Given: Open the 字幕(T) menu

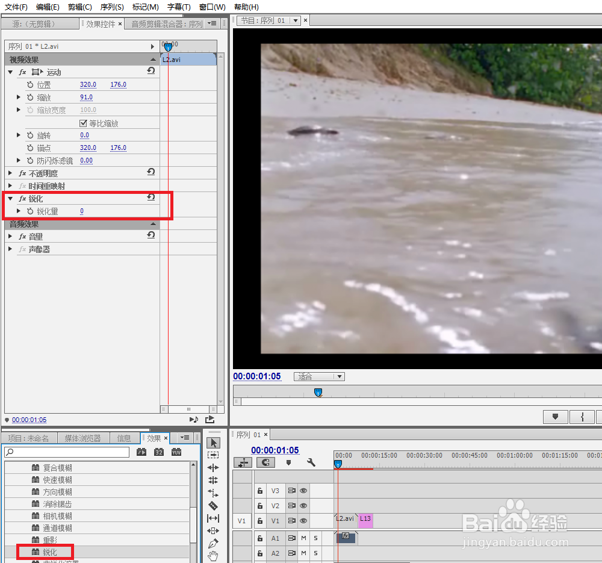Looking at the screenshot, I should pos(179,7).
